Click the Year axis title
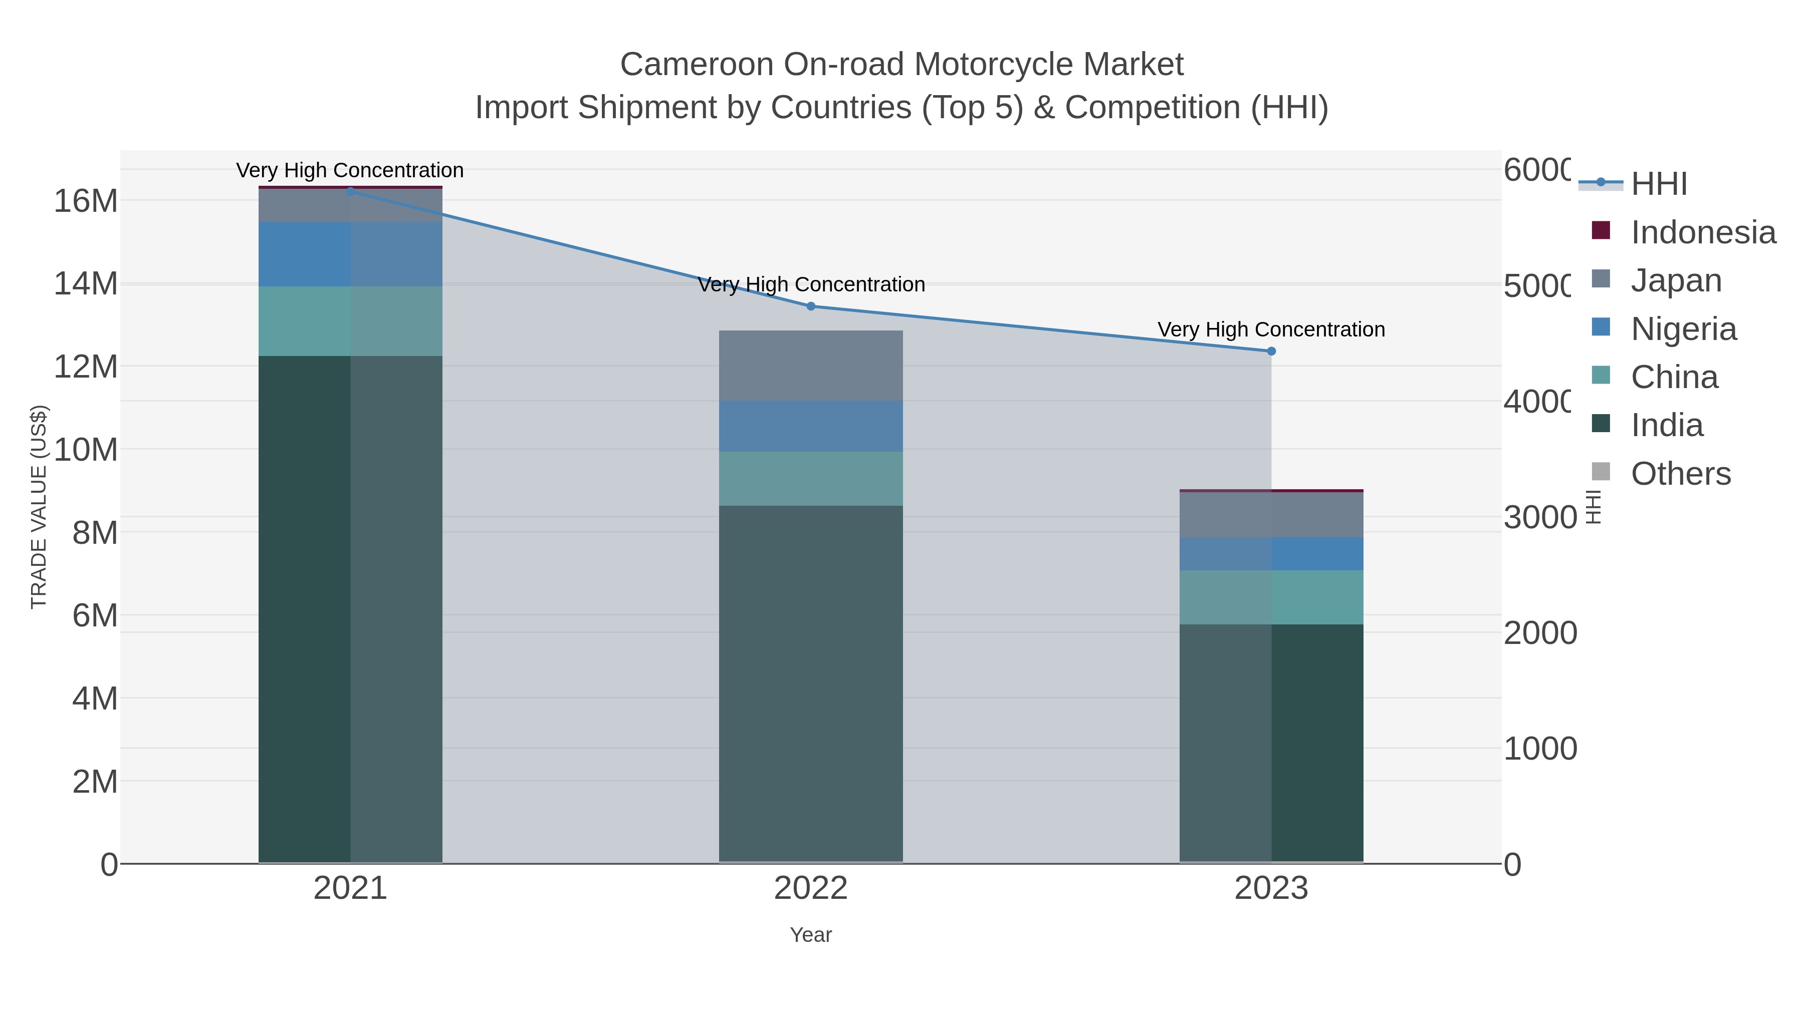Image resolution: width=1804 pixels, height=1014 pixels. (811, 935)
